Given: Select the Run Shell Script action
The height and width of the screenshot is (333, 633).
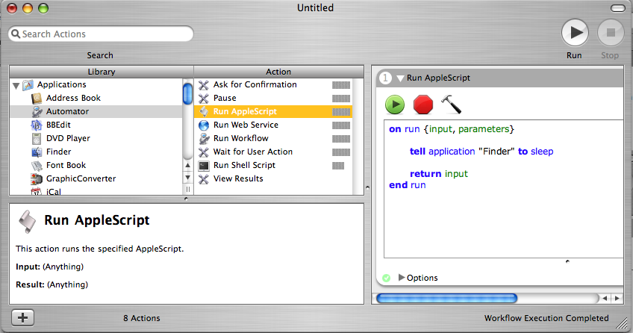Looking at the screenshot, I should click(x=273, y=165).
